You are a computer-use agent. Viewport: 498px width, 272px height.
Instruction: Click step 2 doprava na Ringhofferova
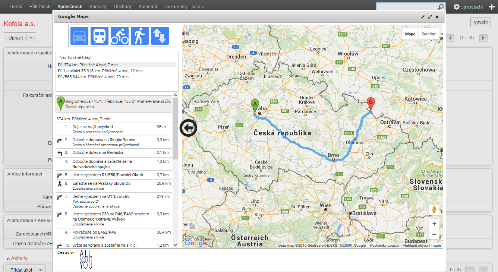[114, 142]
